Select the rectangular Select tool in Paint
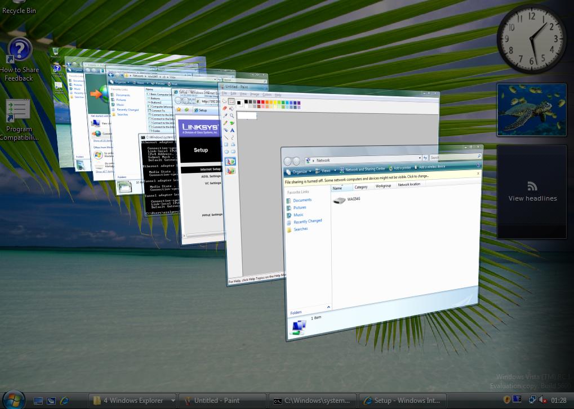The image size is (574, 409). 232,101
